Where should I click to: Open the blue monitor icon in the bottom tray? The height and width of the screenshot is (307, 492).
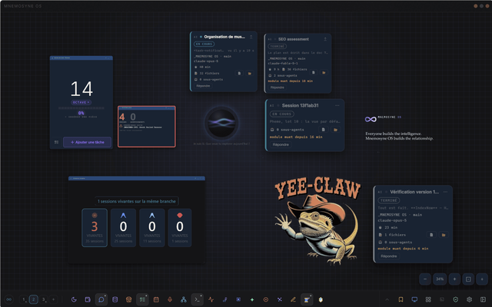(x=414, y=299)
